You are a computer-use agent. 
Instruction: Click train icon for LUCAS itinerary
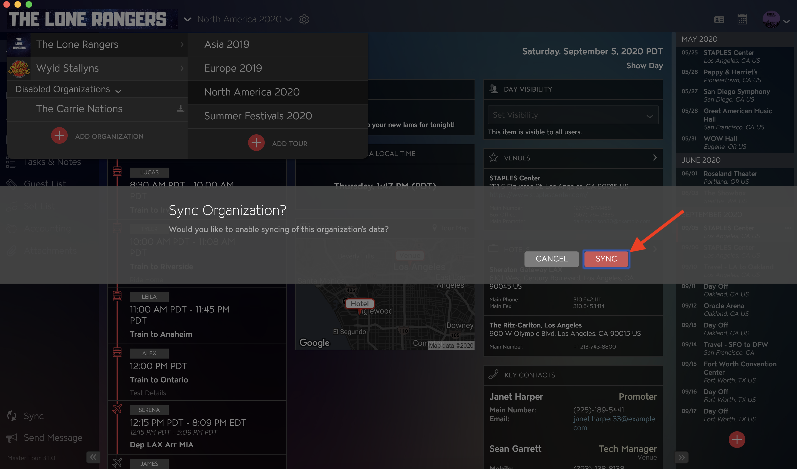pos(117,171)
